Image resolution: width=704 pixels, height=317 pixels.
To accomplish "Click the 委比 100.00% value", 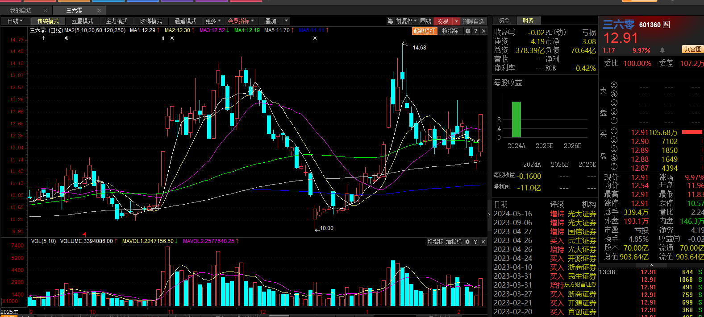I will pyautogui.click(x=637, y=63).
